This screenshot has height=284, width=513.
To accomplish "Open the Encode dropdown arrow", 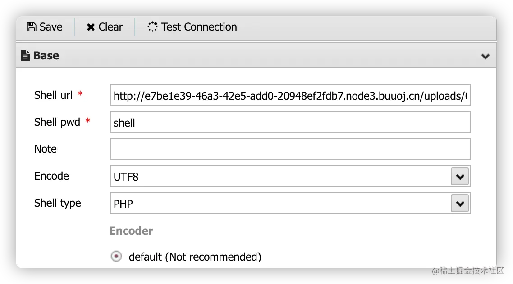I will click(x=460, y=177).
